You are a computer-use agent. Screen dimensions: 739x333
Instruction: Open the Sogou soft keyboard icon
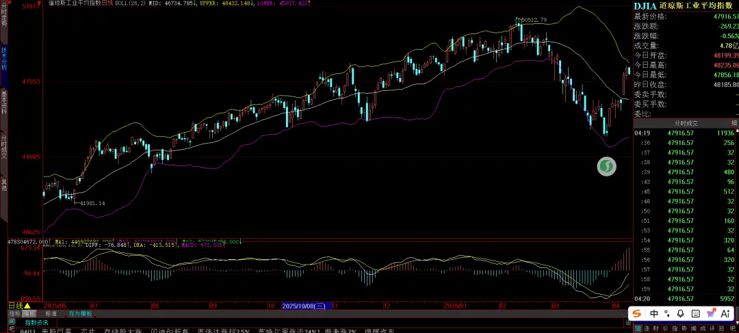pos(695,313)
